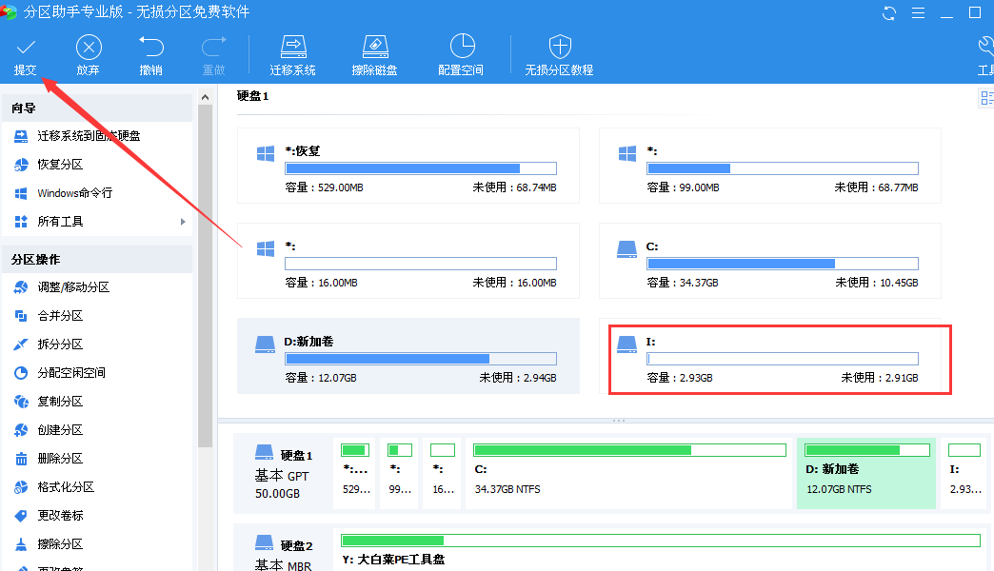
Task: Click 16MB block in disk 1 map
Action: [443, 473]
